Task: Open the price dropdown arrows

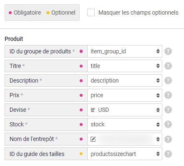Action: pos(158,95)
